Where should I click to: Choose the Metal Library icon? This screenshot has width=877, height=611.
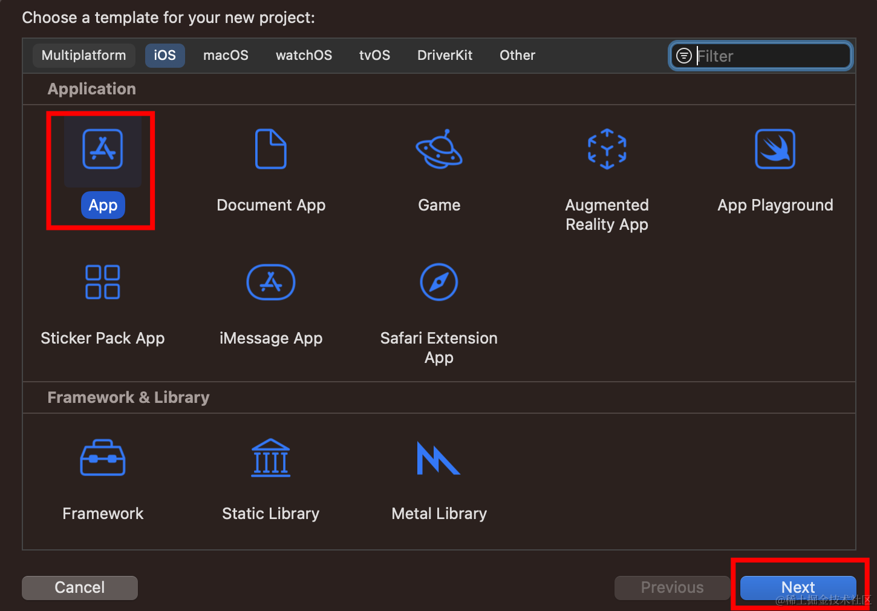[x=439, y=458]
